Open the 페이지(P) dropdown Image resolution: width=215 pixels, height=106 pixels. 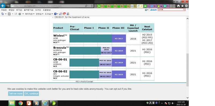pos(30,14)
